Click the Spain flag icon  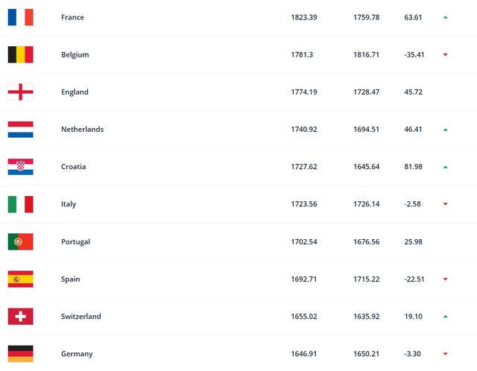(x=20, y=279)
